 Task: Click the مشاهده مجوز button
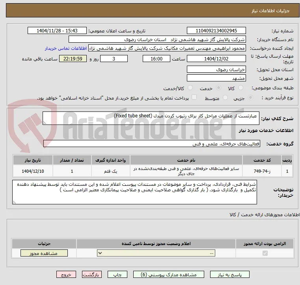click(44, 253)
